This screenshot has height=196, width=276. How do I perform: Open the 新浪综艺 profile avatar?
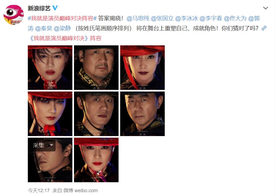coord(14,15)
